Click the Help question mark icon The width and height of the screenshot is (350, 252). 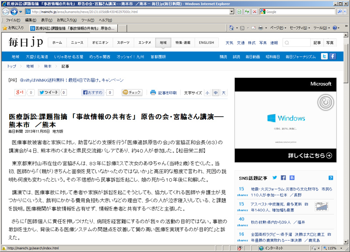click(335, 28)
